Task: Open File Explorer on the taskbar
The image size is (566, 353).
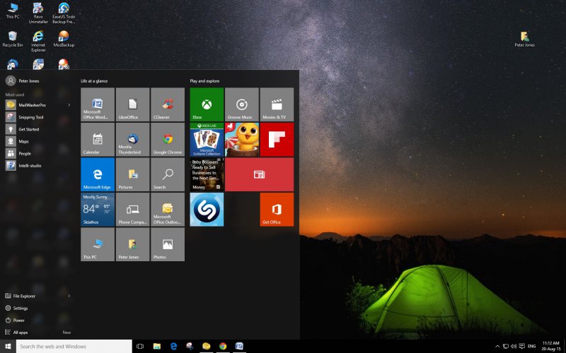Action: (x=156, y=346)
